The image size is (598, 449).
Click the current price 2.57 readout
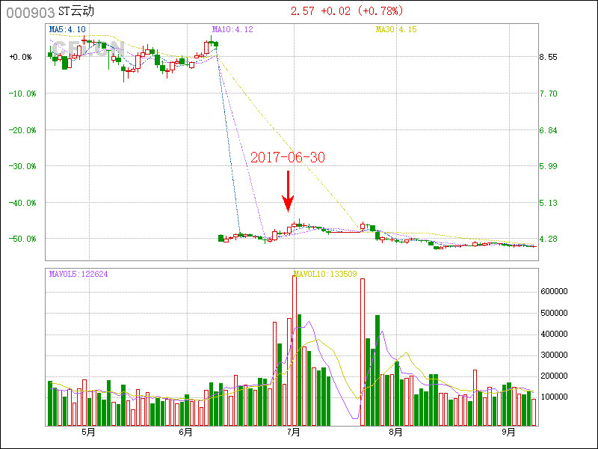click(302, 11)
